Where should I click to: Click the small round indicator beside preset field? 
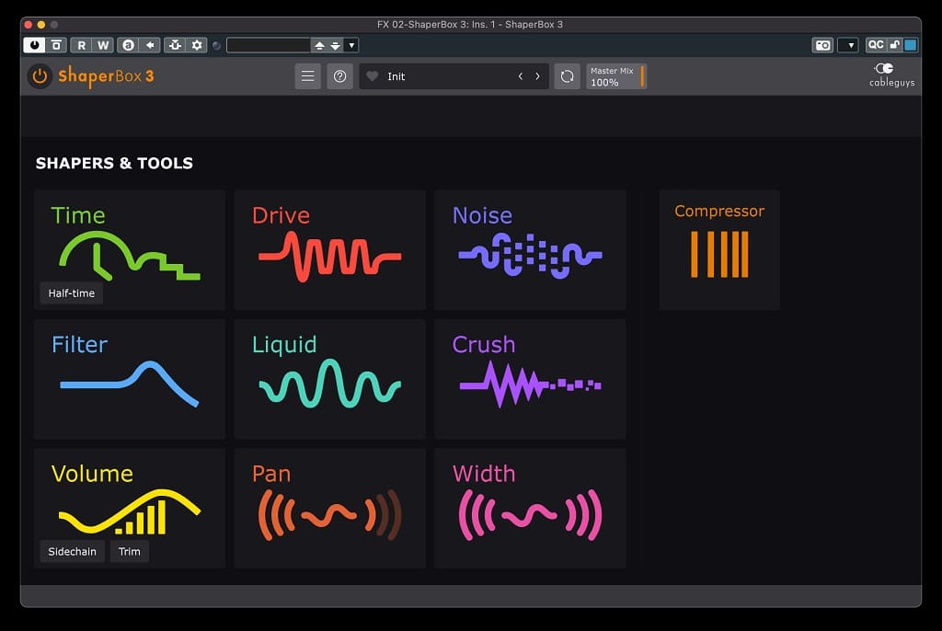point(217,45)
